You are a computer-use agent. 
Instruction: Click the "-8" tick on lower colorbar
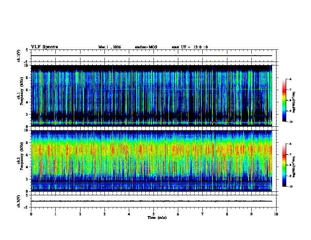click(290, 165)
